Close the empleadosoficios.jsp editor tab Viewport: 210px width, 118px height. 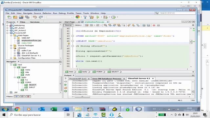click(108, 22)
